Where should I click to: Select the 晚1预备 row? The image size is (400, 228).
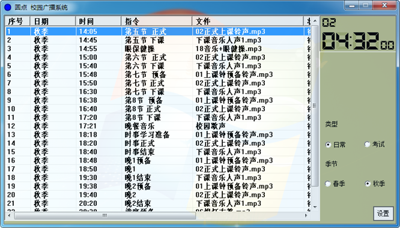click(158, 160)
